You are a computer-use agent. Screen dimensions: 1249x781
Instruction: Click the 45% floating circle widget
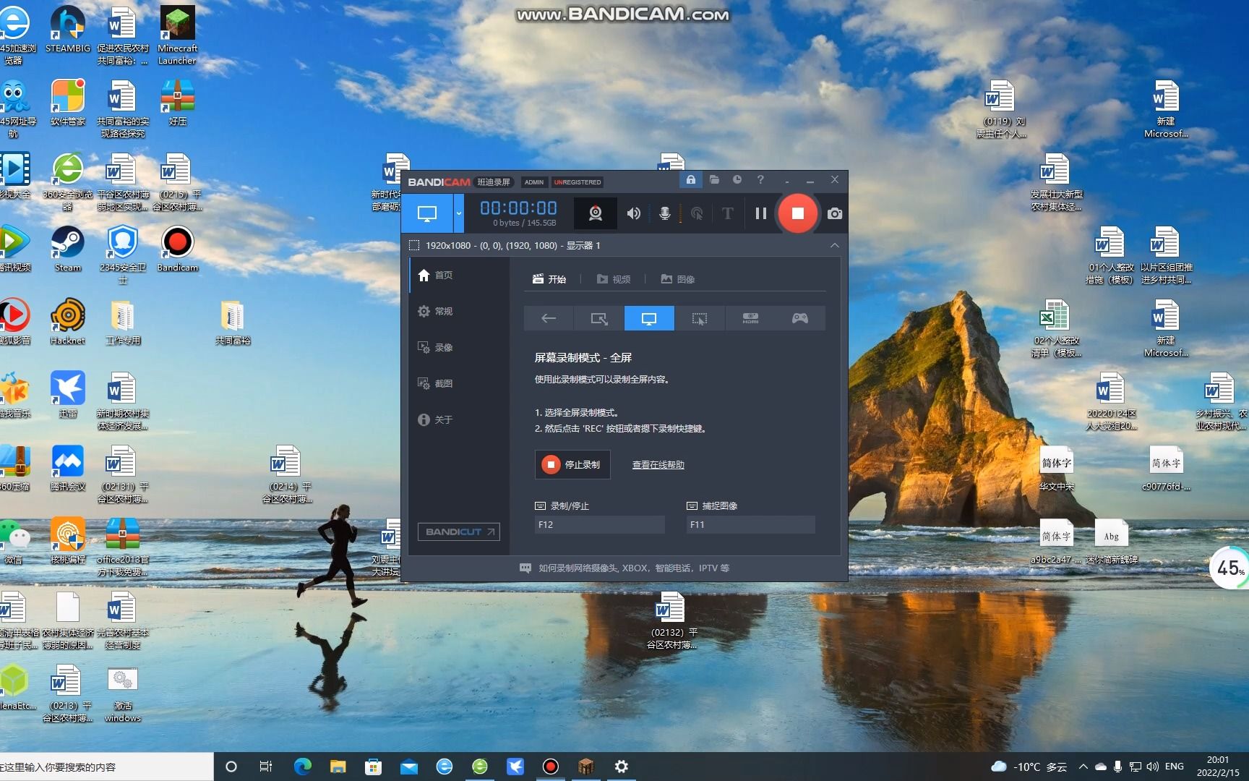click(x=1230, y=568)
